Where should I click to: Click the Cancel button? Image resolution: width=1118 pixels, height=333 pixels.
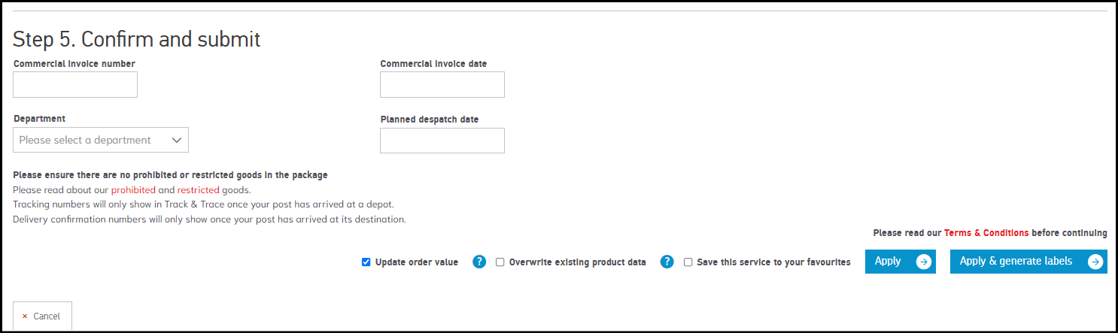click(x=43, y=316)
